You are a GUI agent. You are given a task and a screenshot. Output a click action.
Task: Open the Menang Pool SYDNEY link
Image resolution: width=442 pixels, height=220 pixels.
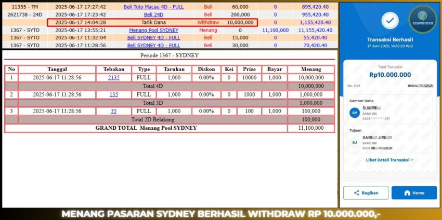click(x=153, y=30)
